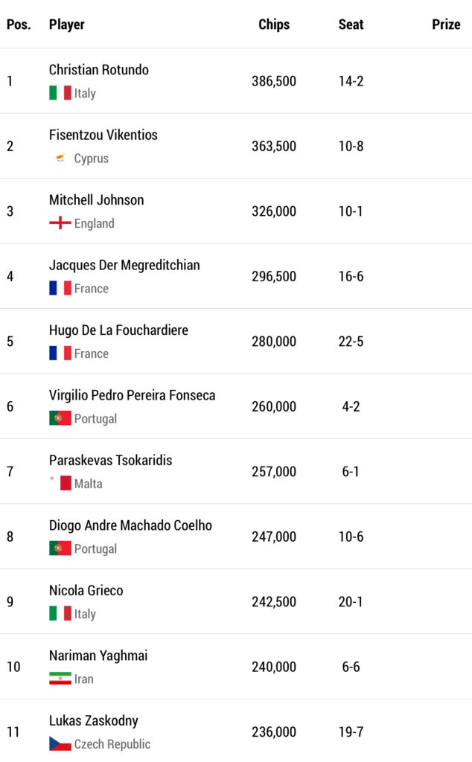Image resolution: width=472 pixels, height=762 pixels.
Task: Click the Iran flag icon
Action: coord(60,679)
